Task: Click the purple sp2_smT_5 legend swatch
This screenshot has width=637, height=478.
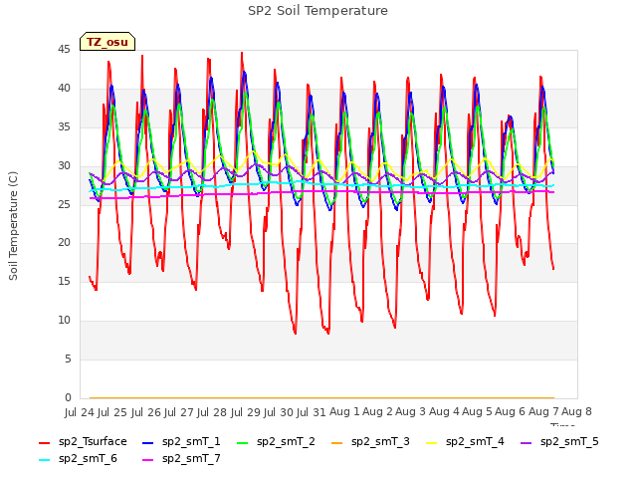Action: [527, 442]
